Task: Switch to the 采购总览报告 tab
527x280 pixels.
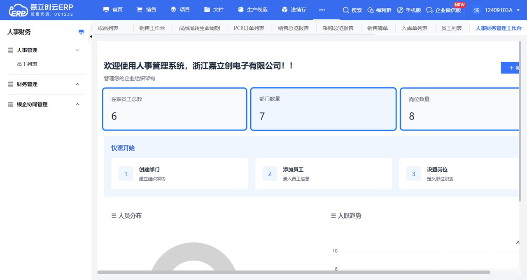Action: tap(338, 28)
